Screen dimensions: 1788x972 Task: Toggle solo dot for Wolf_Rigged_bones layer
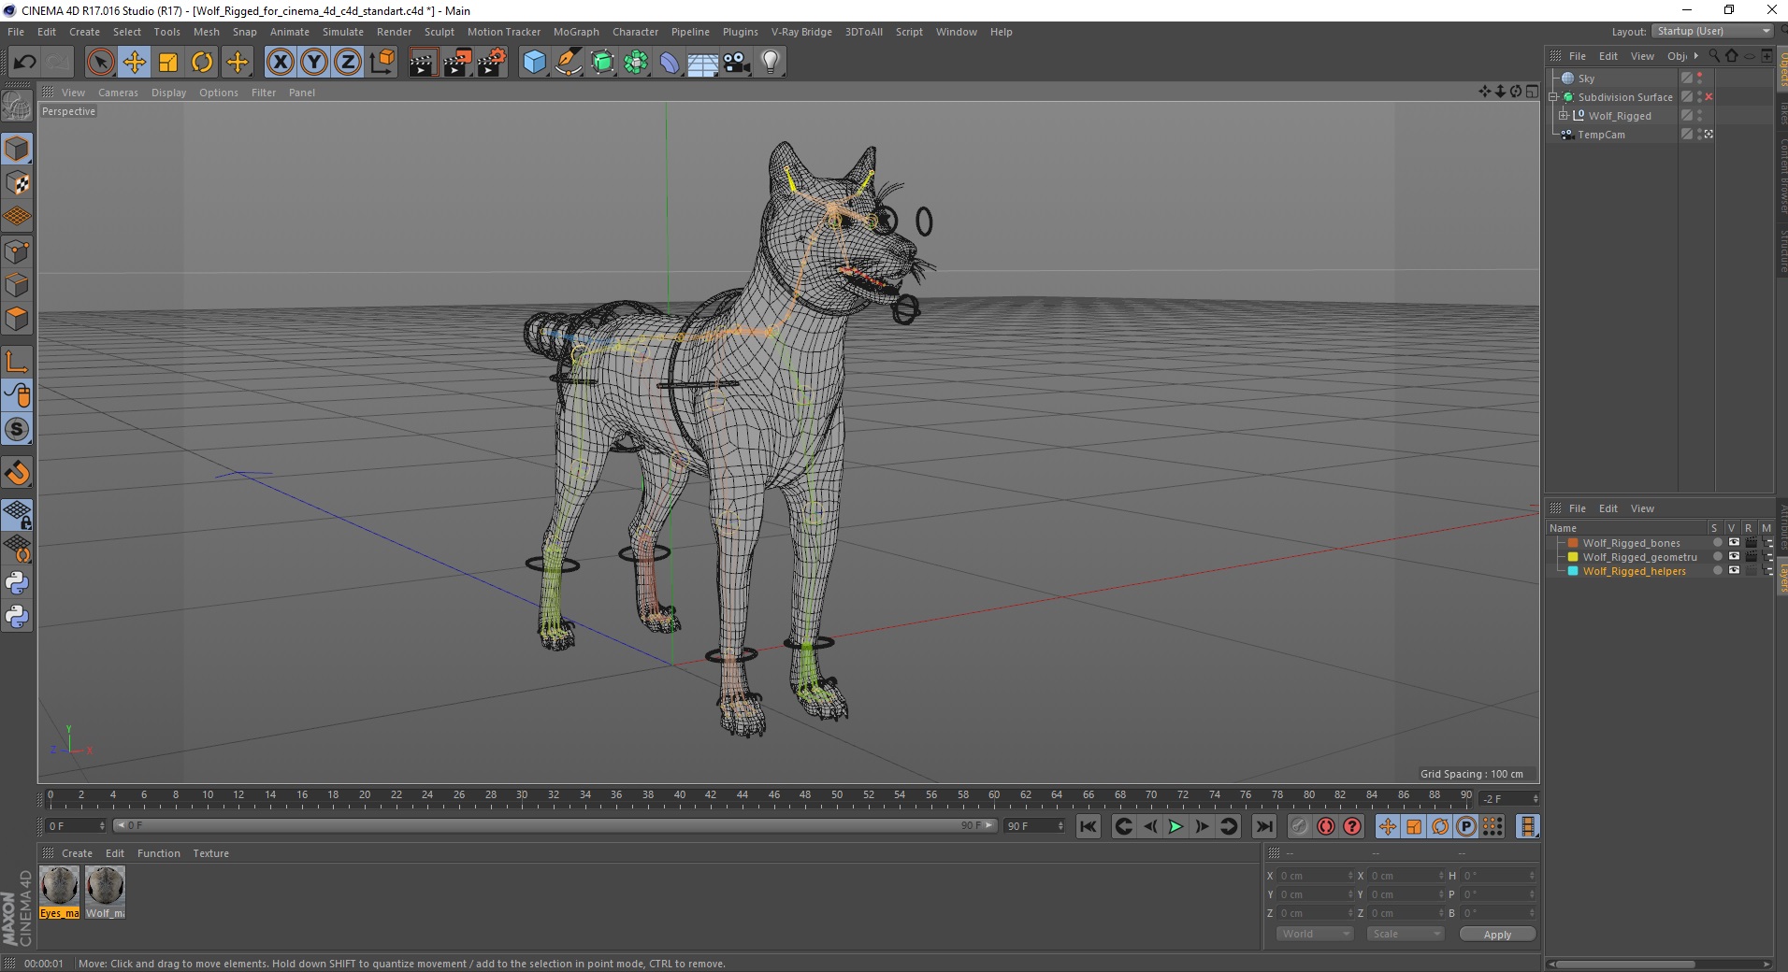1717,543
